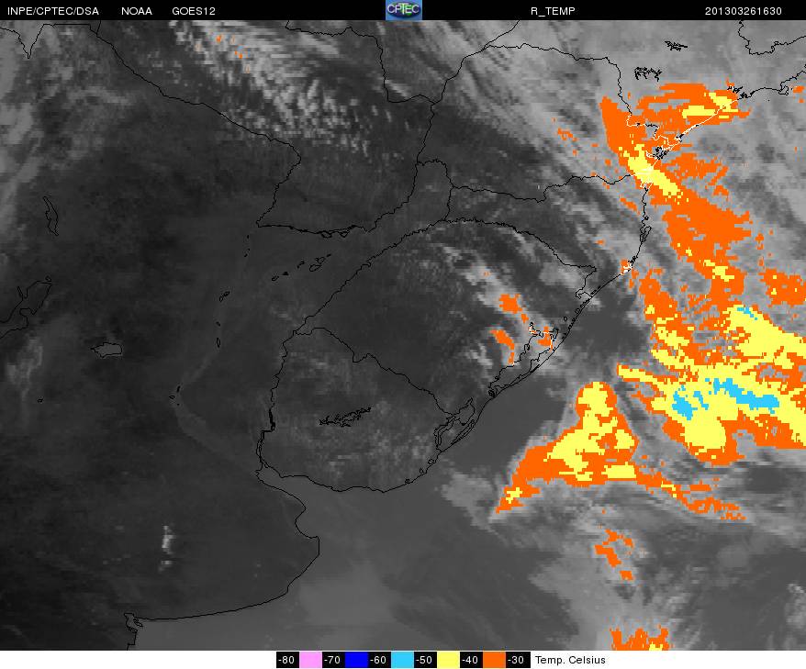The image size is (806, 669).
Task: Click the cyan legend color swatch
Action: (402, 660)
